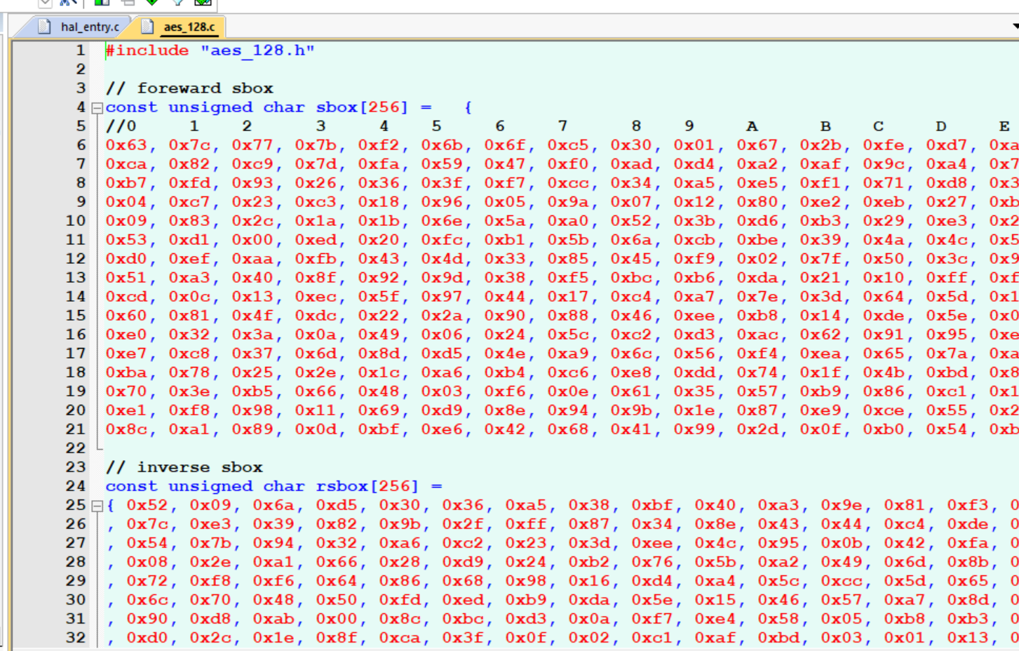This screenshot has width=1019, height=651.
Task: Click value 0x7c at start of line 26
Action: pos(147,524)
